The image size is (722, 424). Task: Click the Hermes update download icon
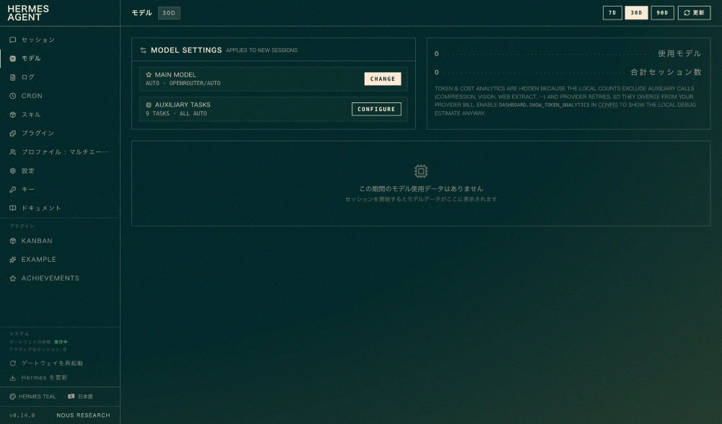pos(13,378)
